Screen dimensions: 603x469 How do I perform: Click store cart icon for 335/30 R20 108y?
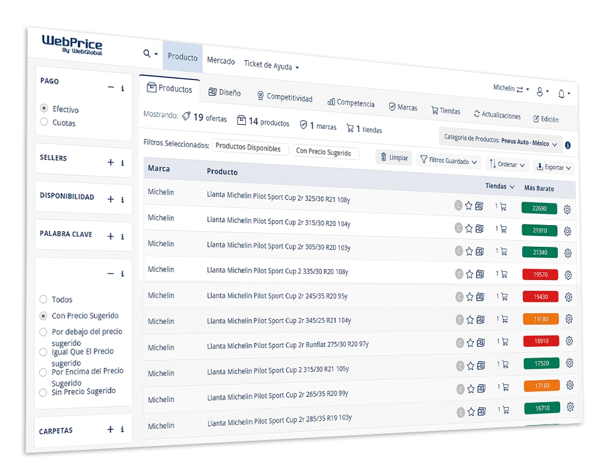[504, 274]
